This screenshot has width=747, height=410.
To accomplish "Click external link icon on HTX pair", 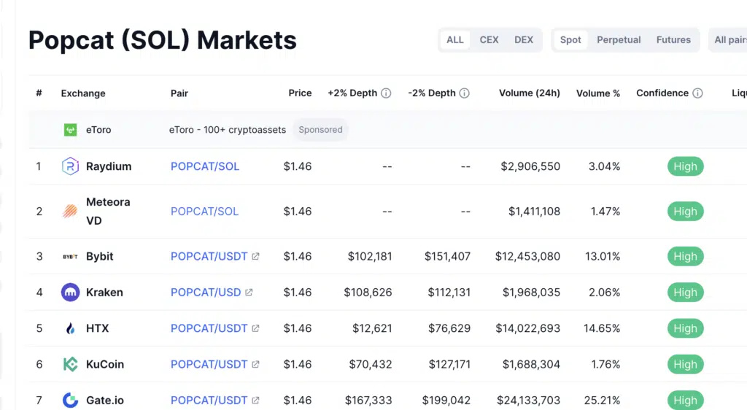I will point(255,328).
